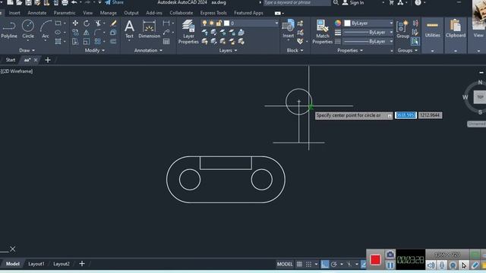Screen dimensions: 486x273
Task: Toggle ortho mode in status bar
Action: tap(324, 264)
